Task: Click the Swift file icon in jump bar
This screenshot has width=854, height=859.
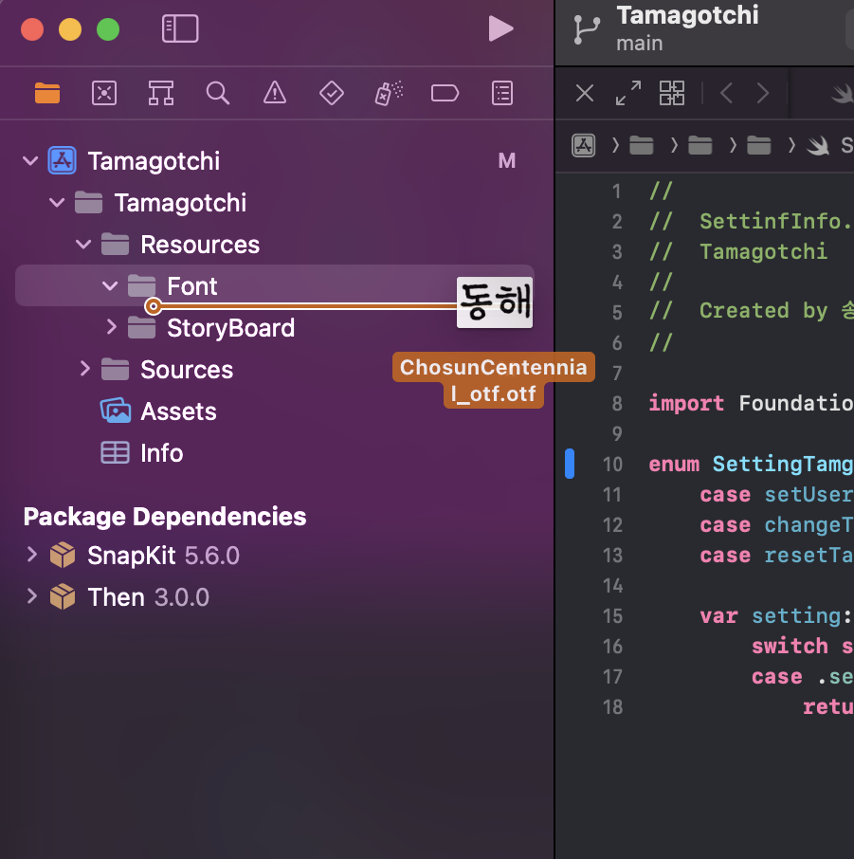Action: click(x=818, y=146)
